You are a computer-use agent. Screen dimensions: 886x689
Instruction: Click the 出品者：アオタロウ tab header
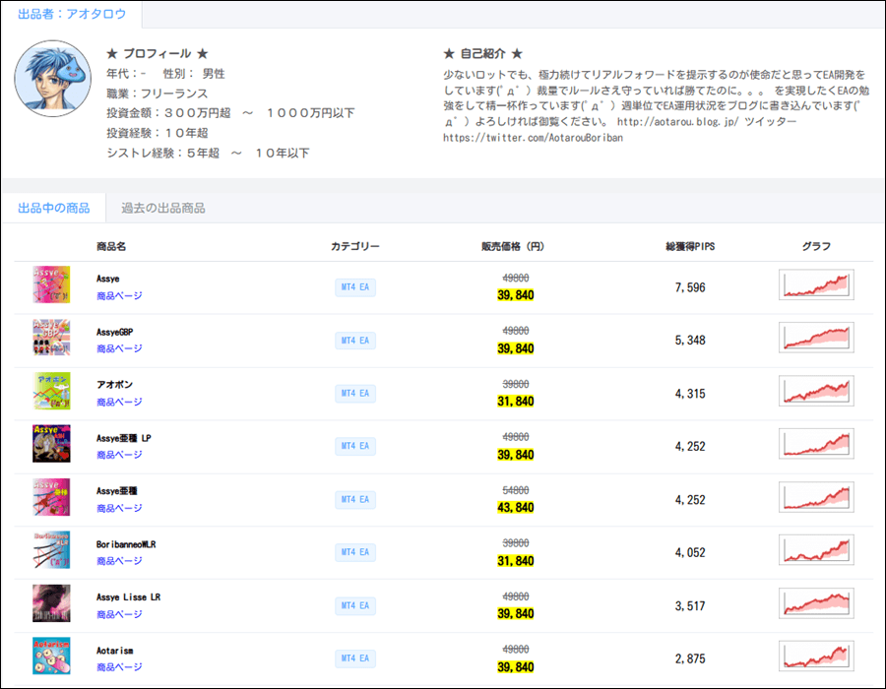coord(71,15)
